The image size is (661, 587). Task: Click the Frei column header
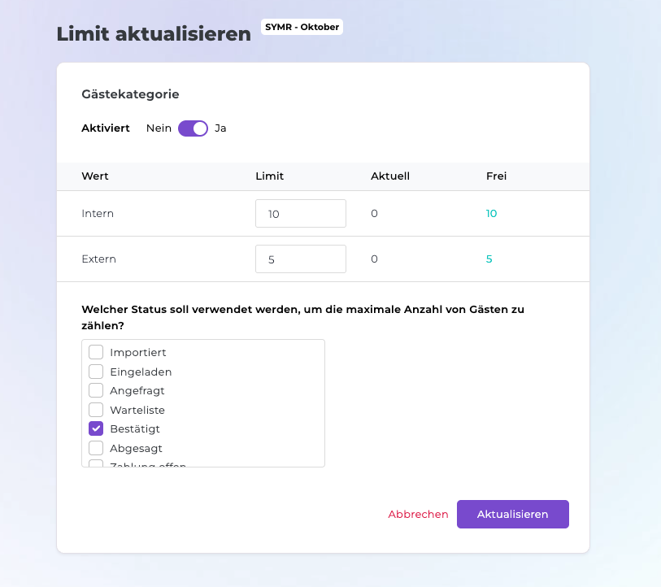496,176
